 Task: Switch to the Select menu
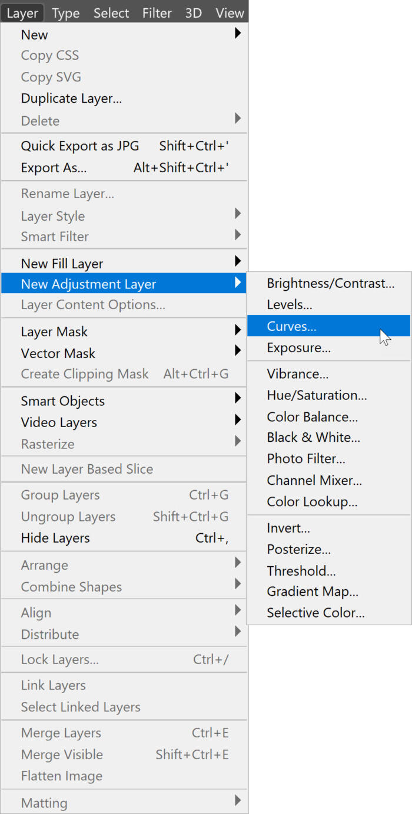[111, 12]
